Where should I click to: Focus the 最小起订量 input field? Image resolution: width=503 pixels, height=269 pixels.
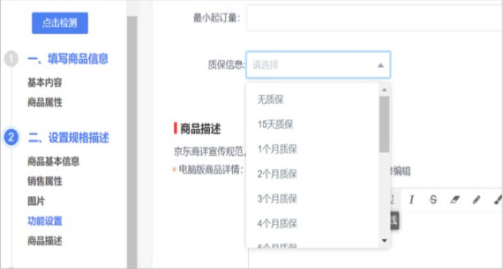374,18
